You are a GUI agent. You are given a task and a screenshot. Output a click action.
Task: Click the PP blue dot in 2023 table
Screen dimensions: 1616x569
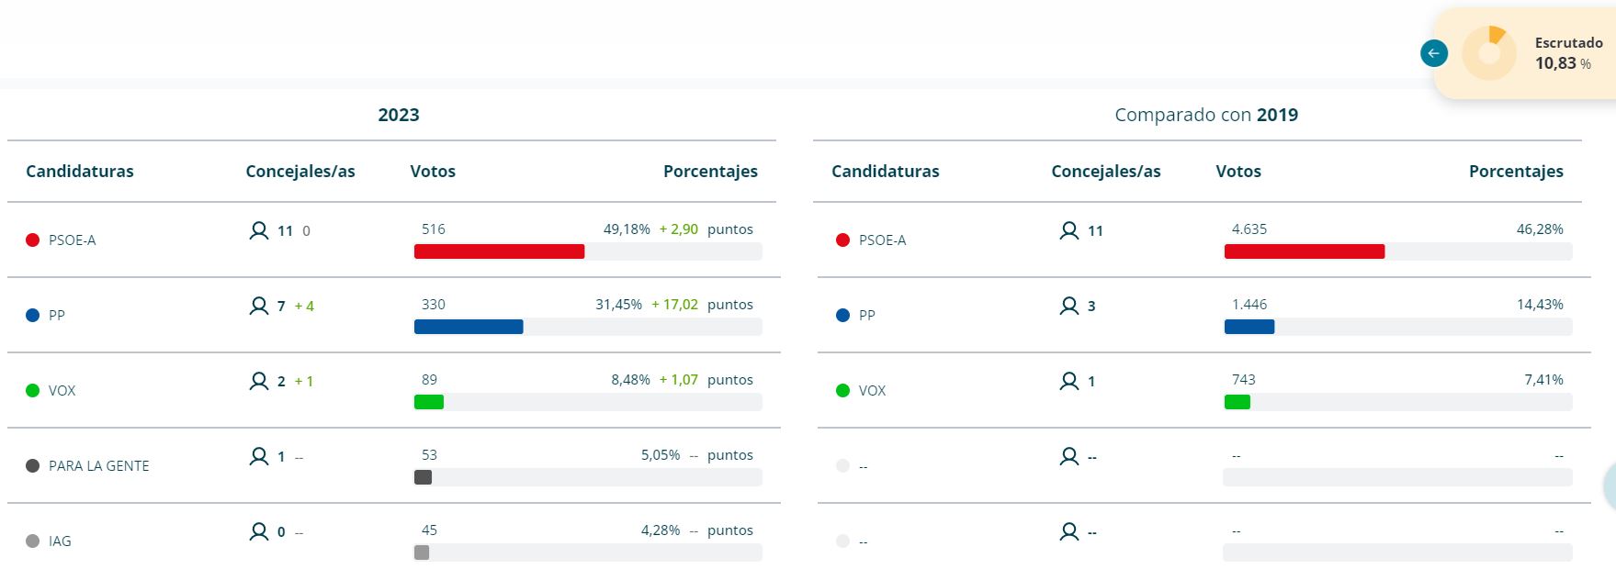[33, 316]
